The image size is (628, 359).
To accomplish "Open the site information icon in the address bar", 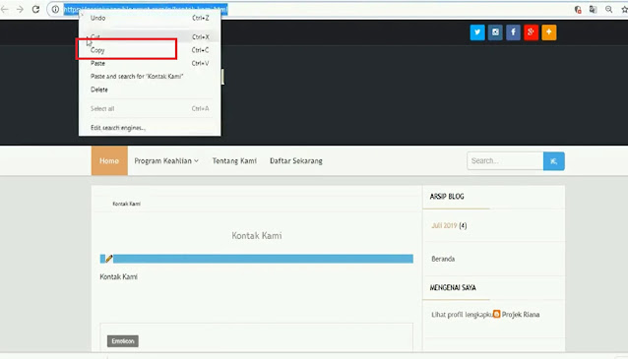I will [55, 9].
